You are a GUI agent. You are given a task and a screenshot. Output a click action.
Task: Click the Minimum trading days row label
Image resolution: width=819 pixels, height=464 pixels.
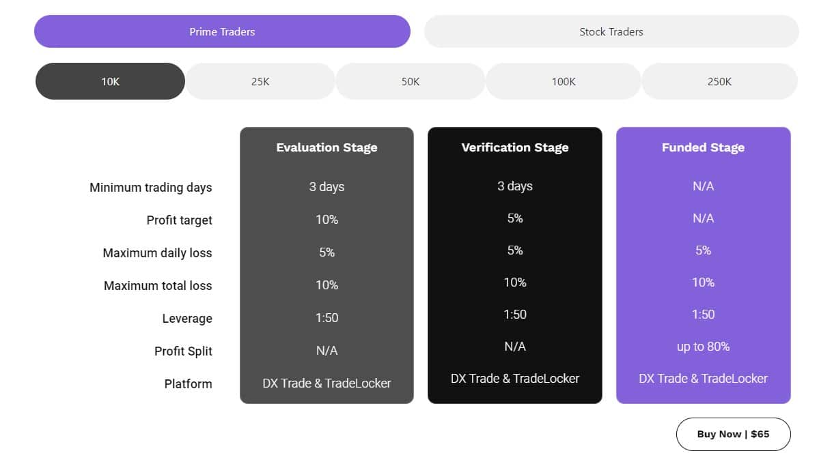pos(151,188)
